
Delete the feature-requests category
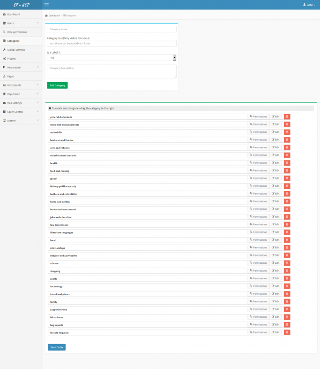click(x=287, y=332)
